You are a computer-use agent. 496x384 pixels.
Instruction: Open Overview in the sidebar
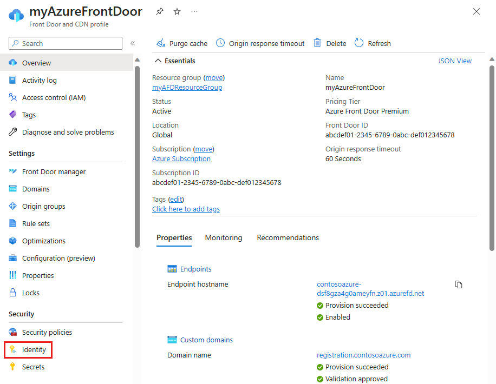67,63
